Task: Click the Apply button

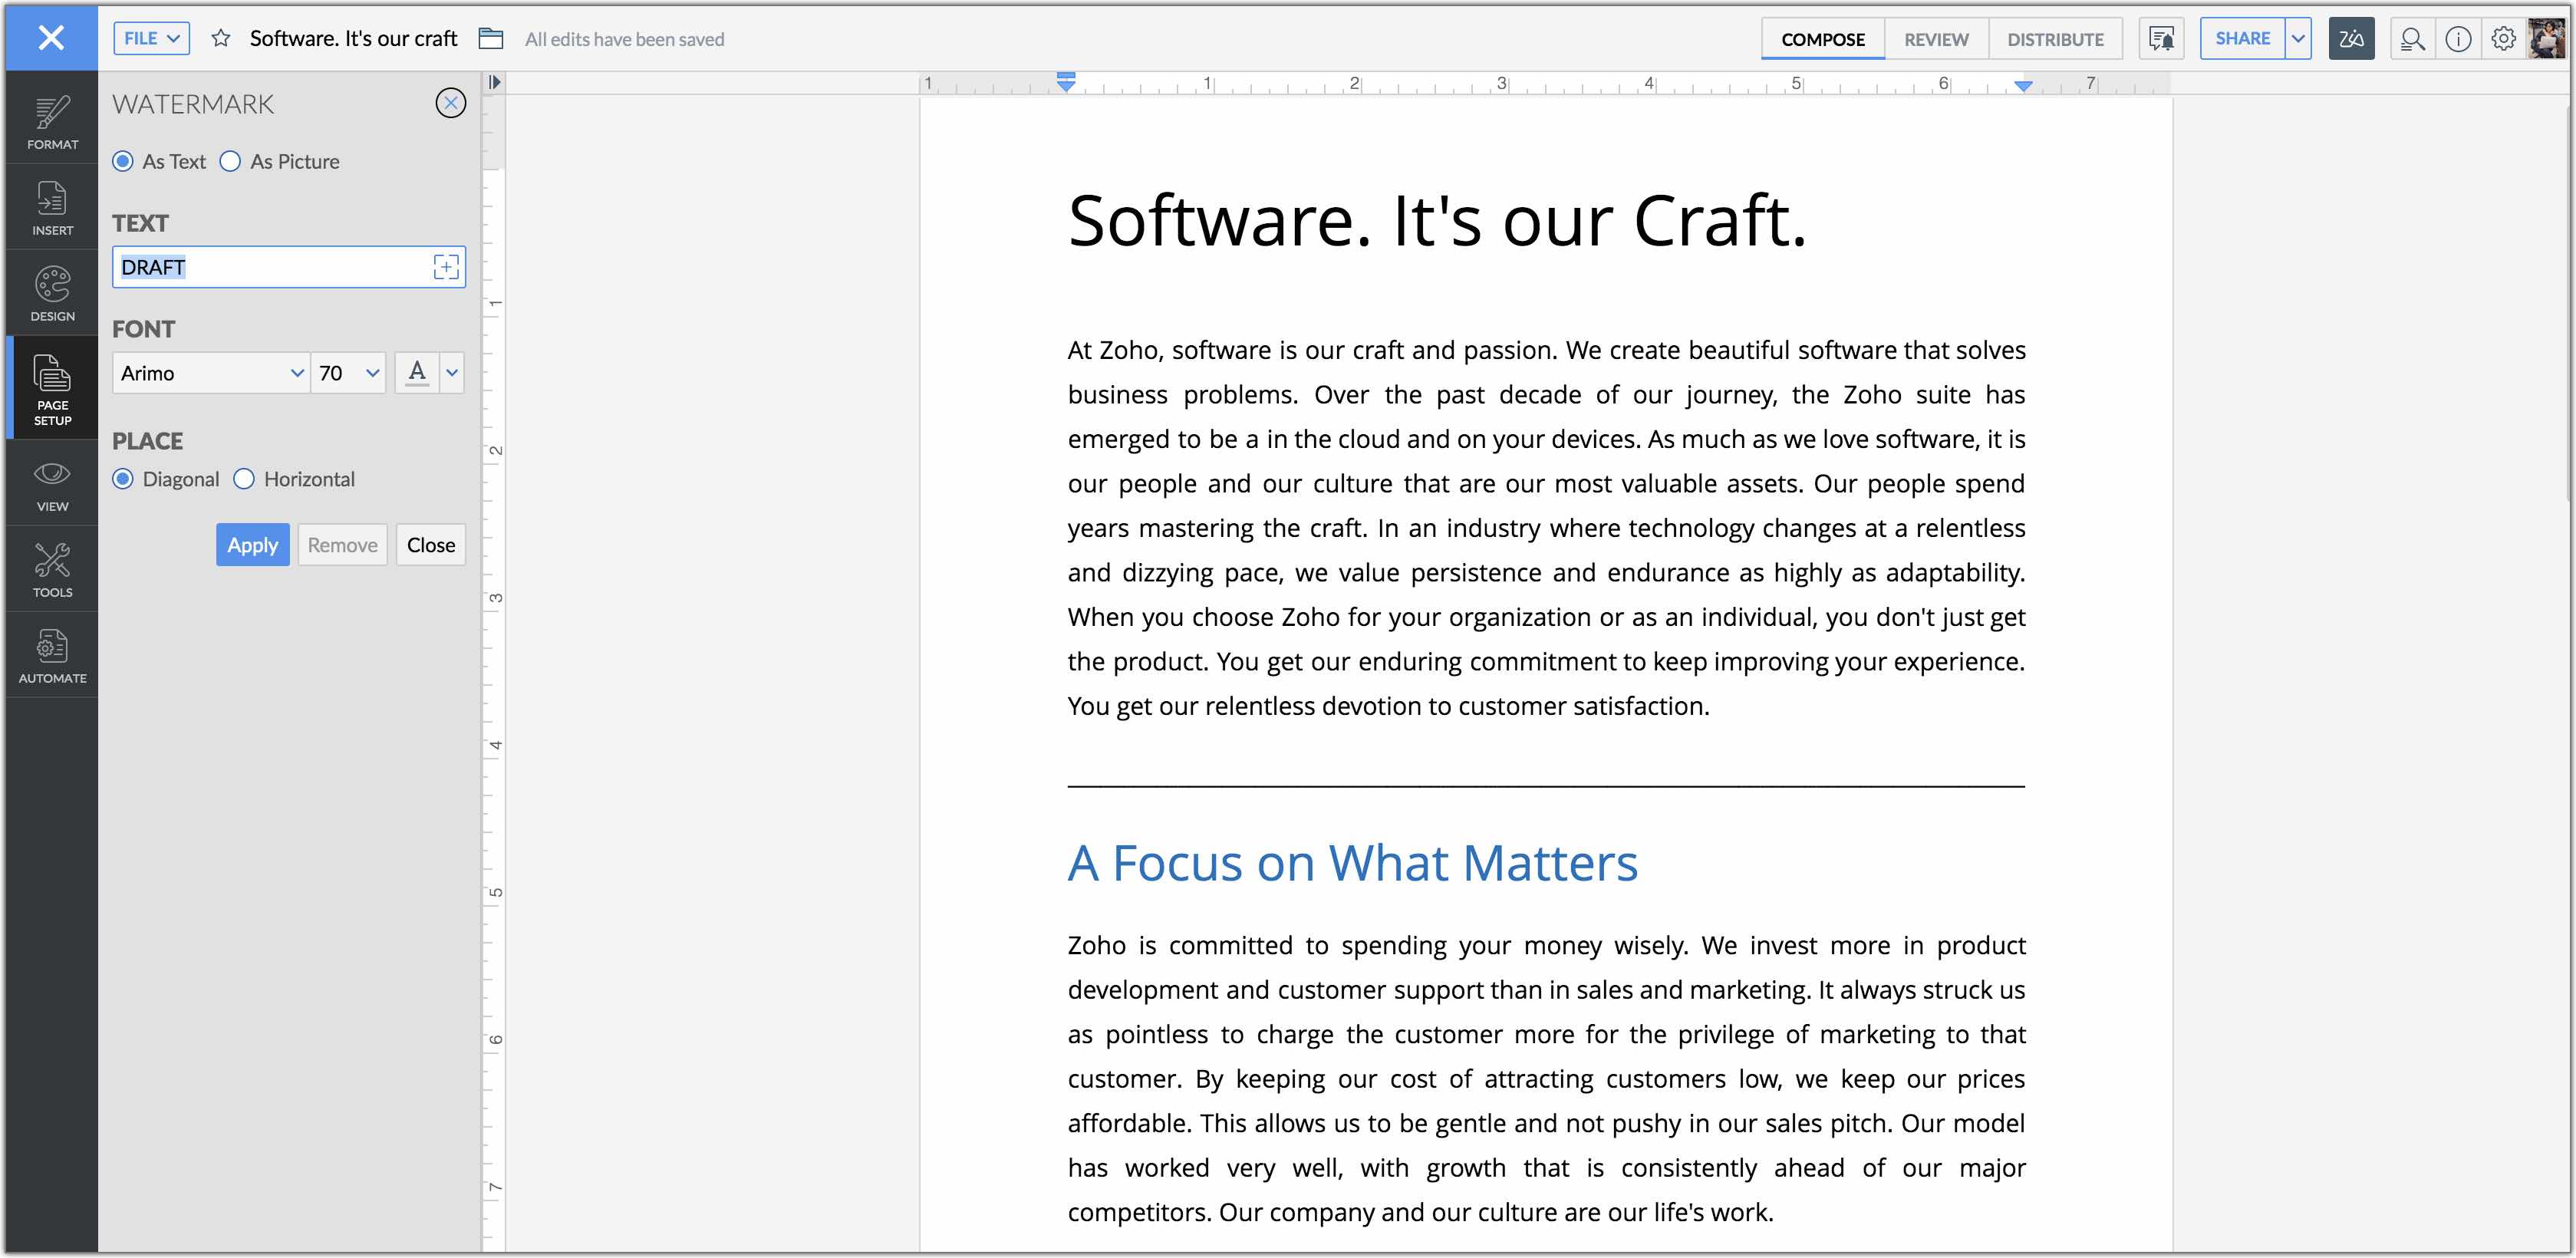Action: pos(252,545)
